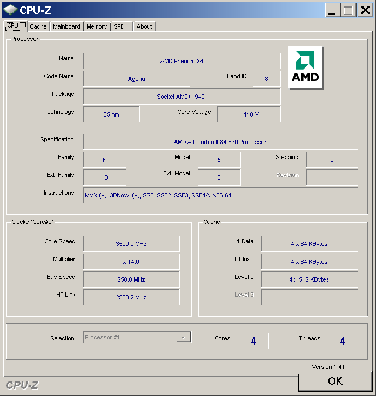Image resolution: width=376 pixels, height=396 pixels.
Task: Click the disabled maximize button
Action: pyautogui.click(x=348, y=11)
